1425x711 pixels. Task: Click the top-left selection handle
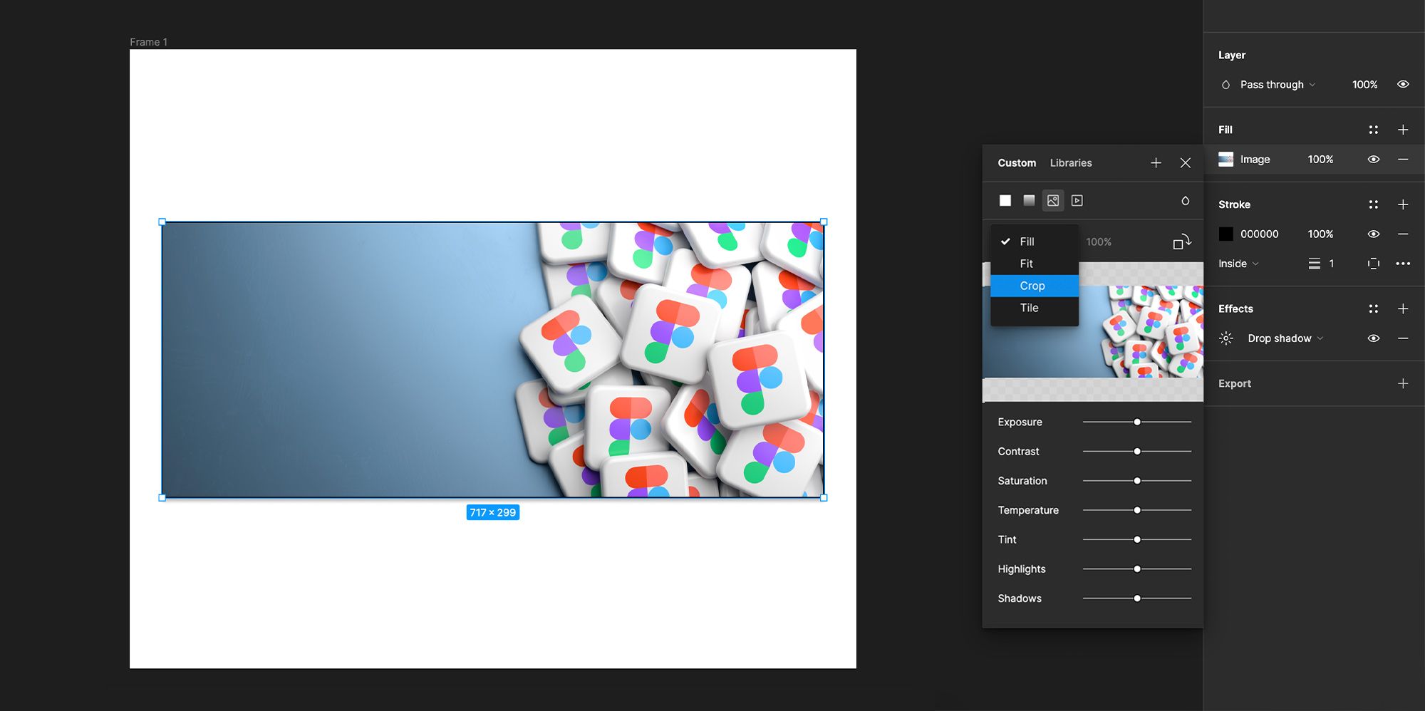pyautogui.click(x=162, y=222)
